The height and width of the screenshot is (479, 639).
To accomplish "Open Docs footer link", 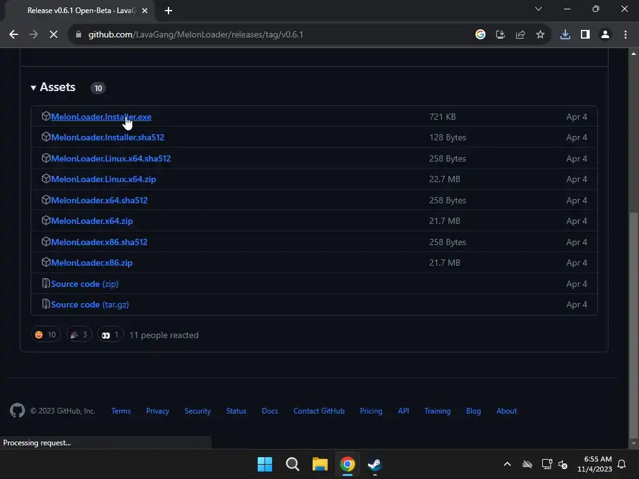I will click(x=270, y=411).
